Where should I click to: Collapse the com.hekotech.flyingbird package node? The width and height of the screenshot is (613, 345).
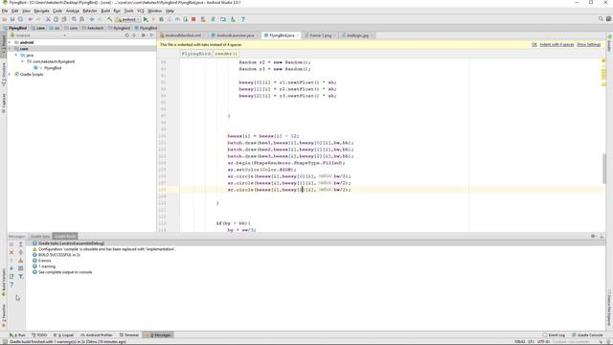point(22,61)
